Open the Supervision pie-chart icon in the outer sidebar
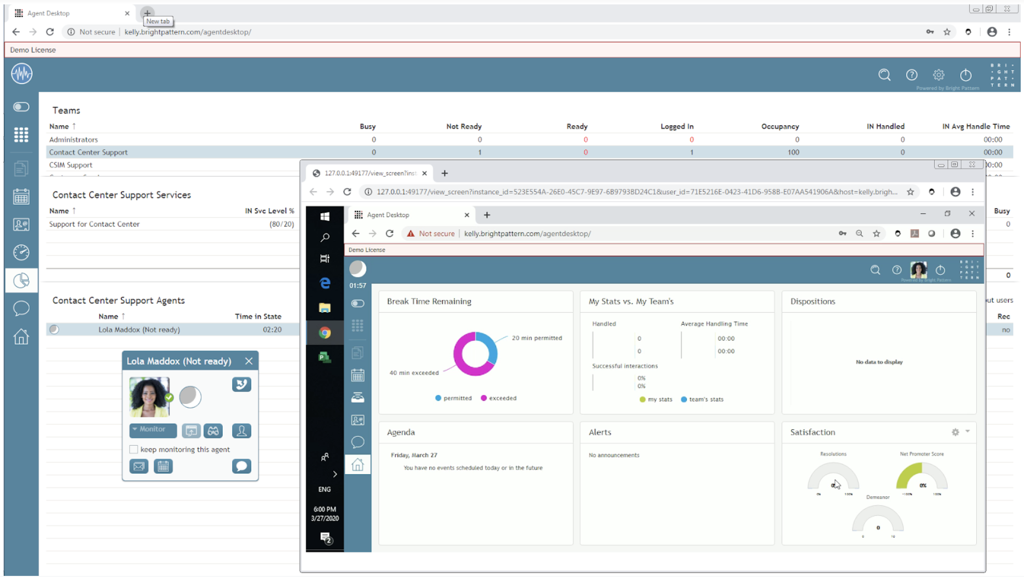Screen dimensions: 1024x577 pyautogui.click(x=21, y=280)
